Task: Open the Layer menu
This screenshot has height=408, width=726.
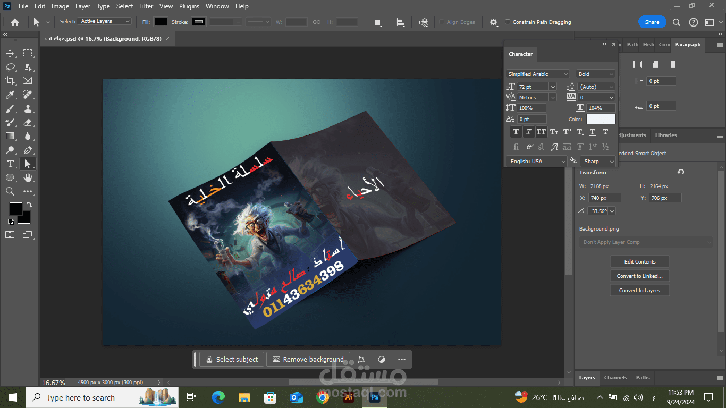Action: pyautogui.click(x=83, y=6)
